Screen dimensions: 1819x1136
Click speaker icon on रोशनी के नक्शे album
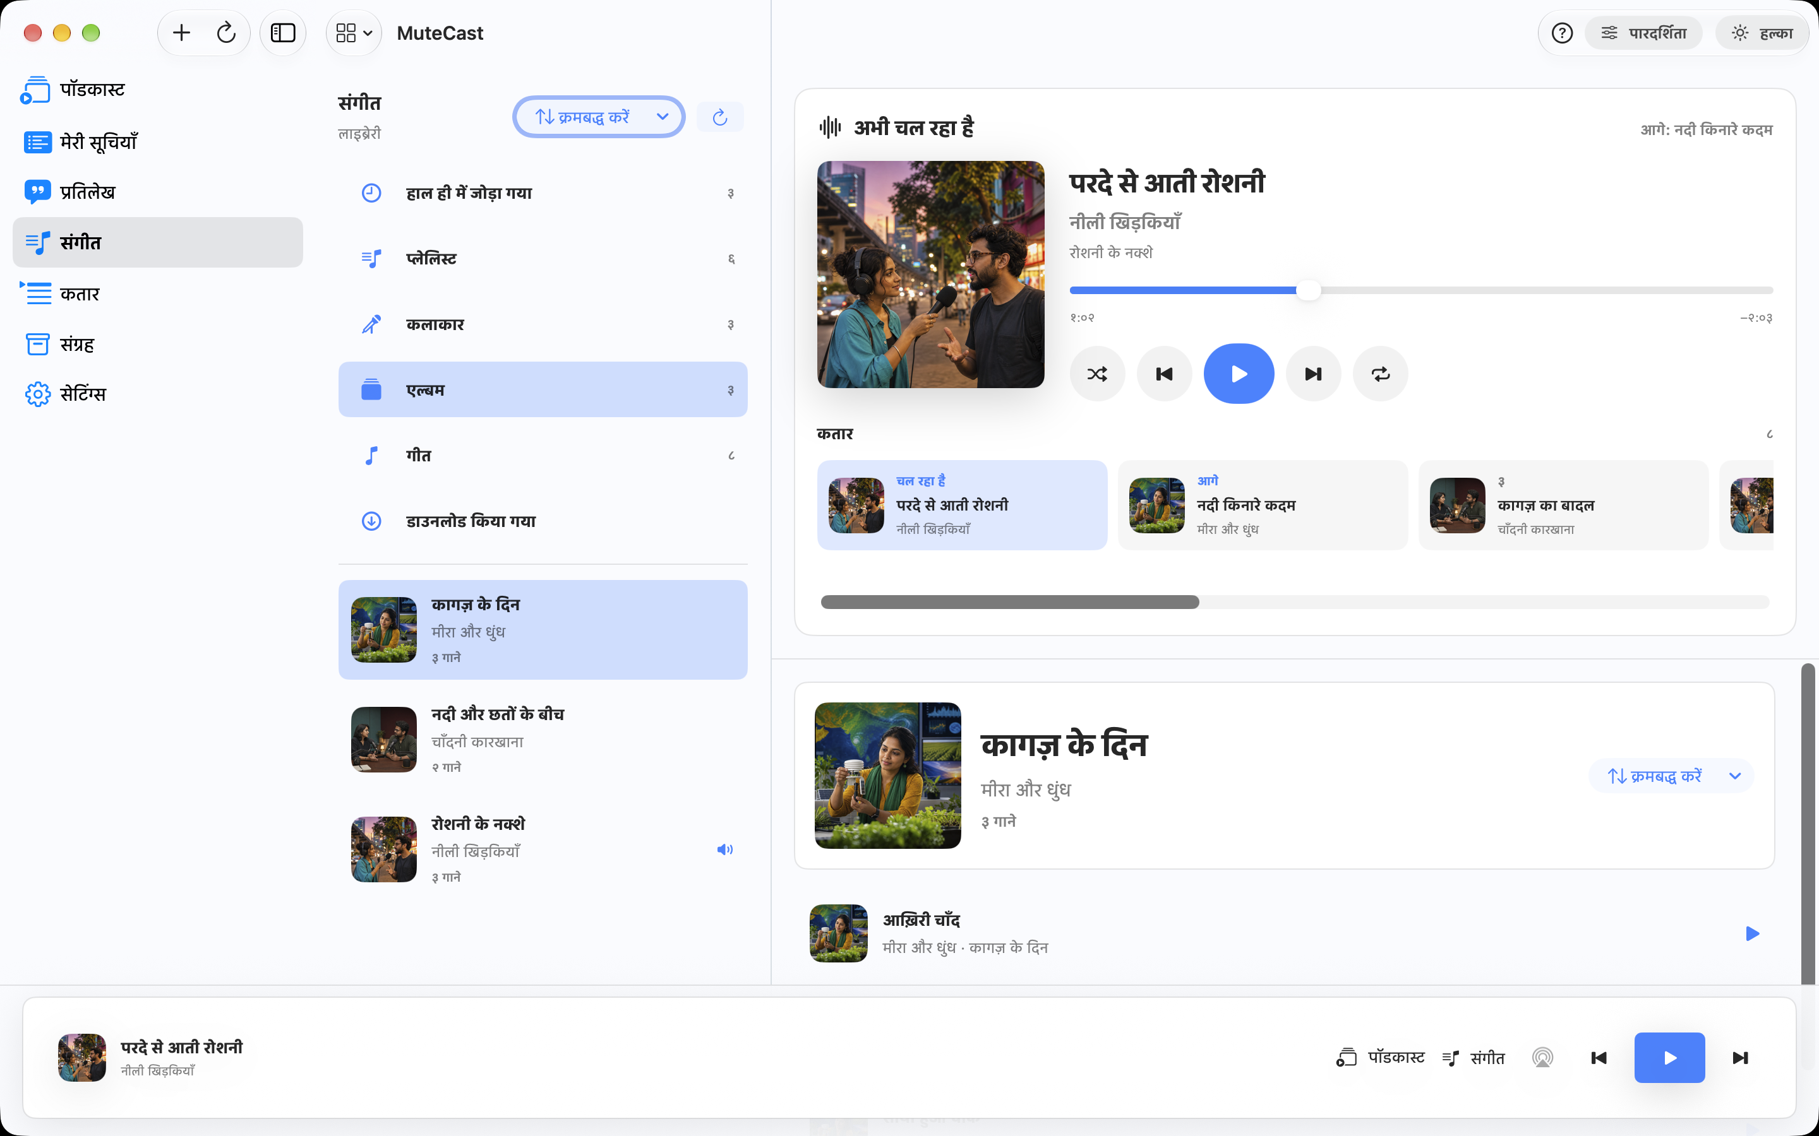724,849
